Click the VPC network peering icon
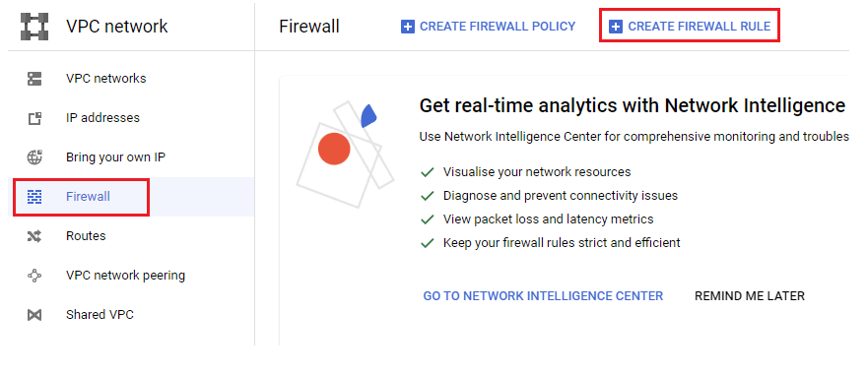 pos(34,276)
